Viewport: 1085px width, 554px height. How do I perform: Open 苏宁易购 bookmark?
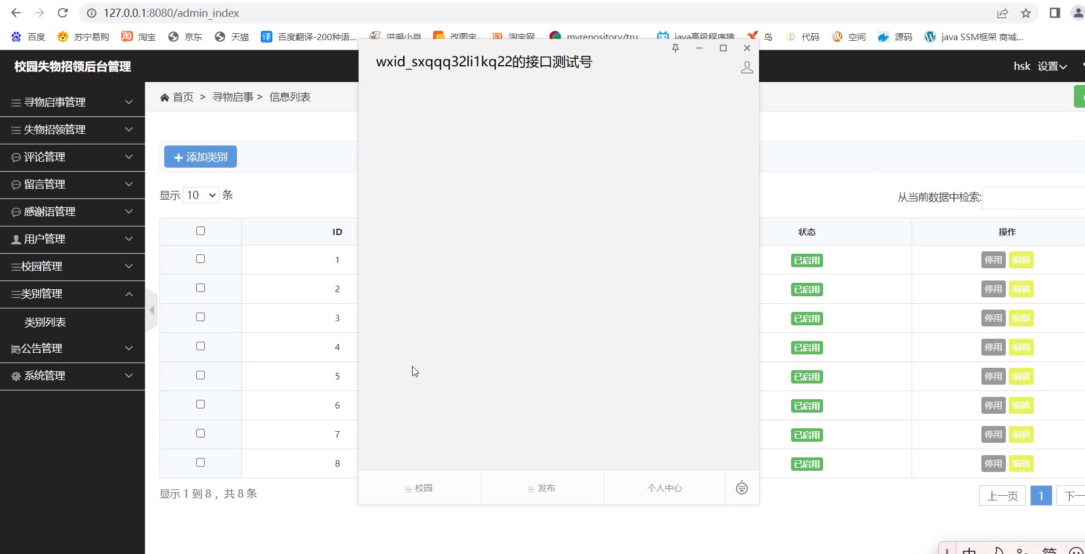pyautogui.click(x=83, y=37)
